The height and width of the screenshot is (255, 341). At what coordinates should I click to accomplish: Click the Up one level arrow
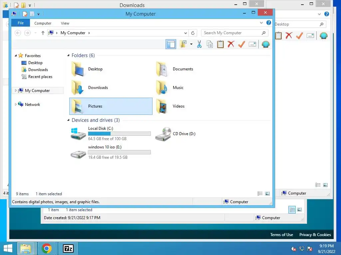pos(43,33)
